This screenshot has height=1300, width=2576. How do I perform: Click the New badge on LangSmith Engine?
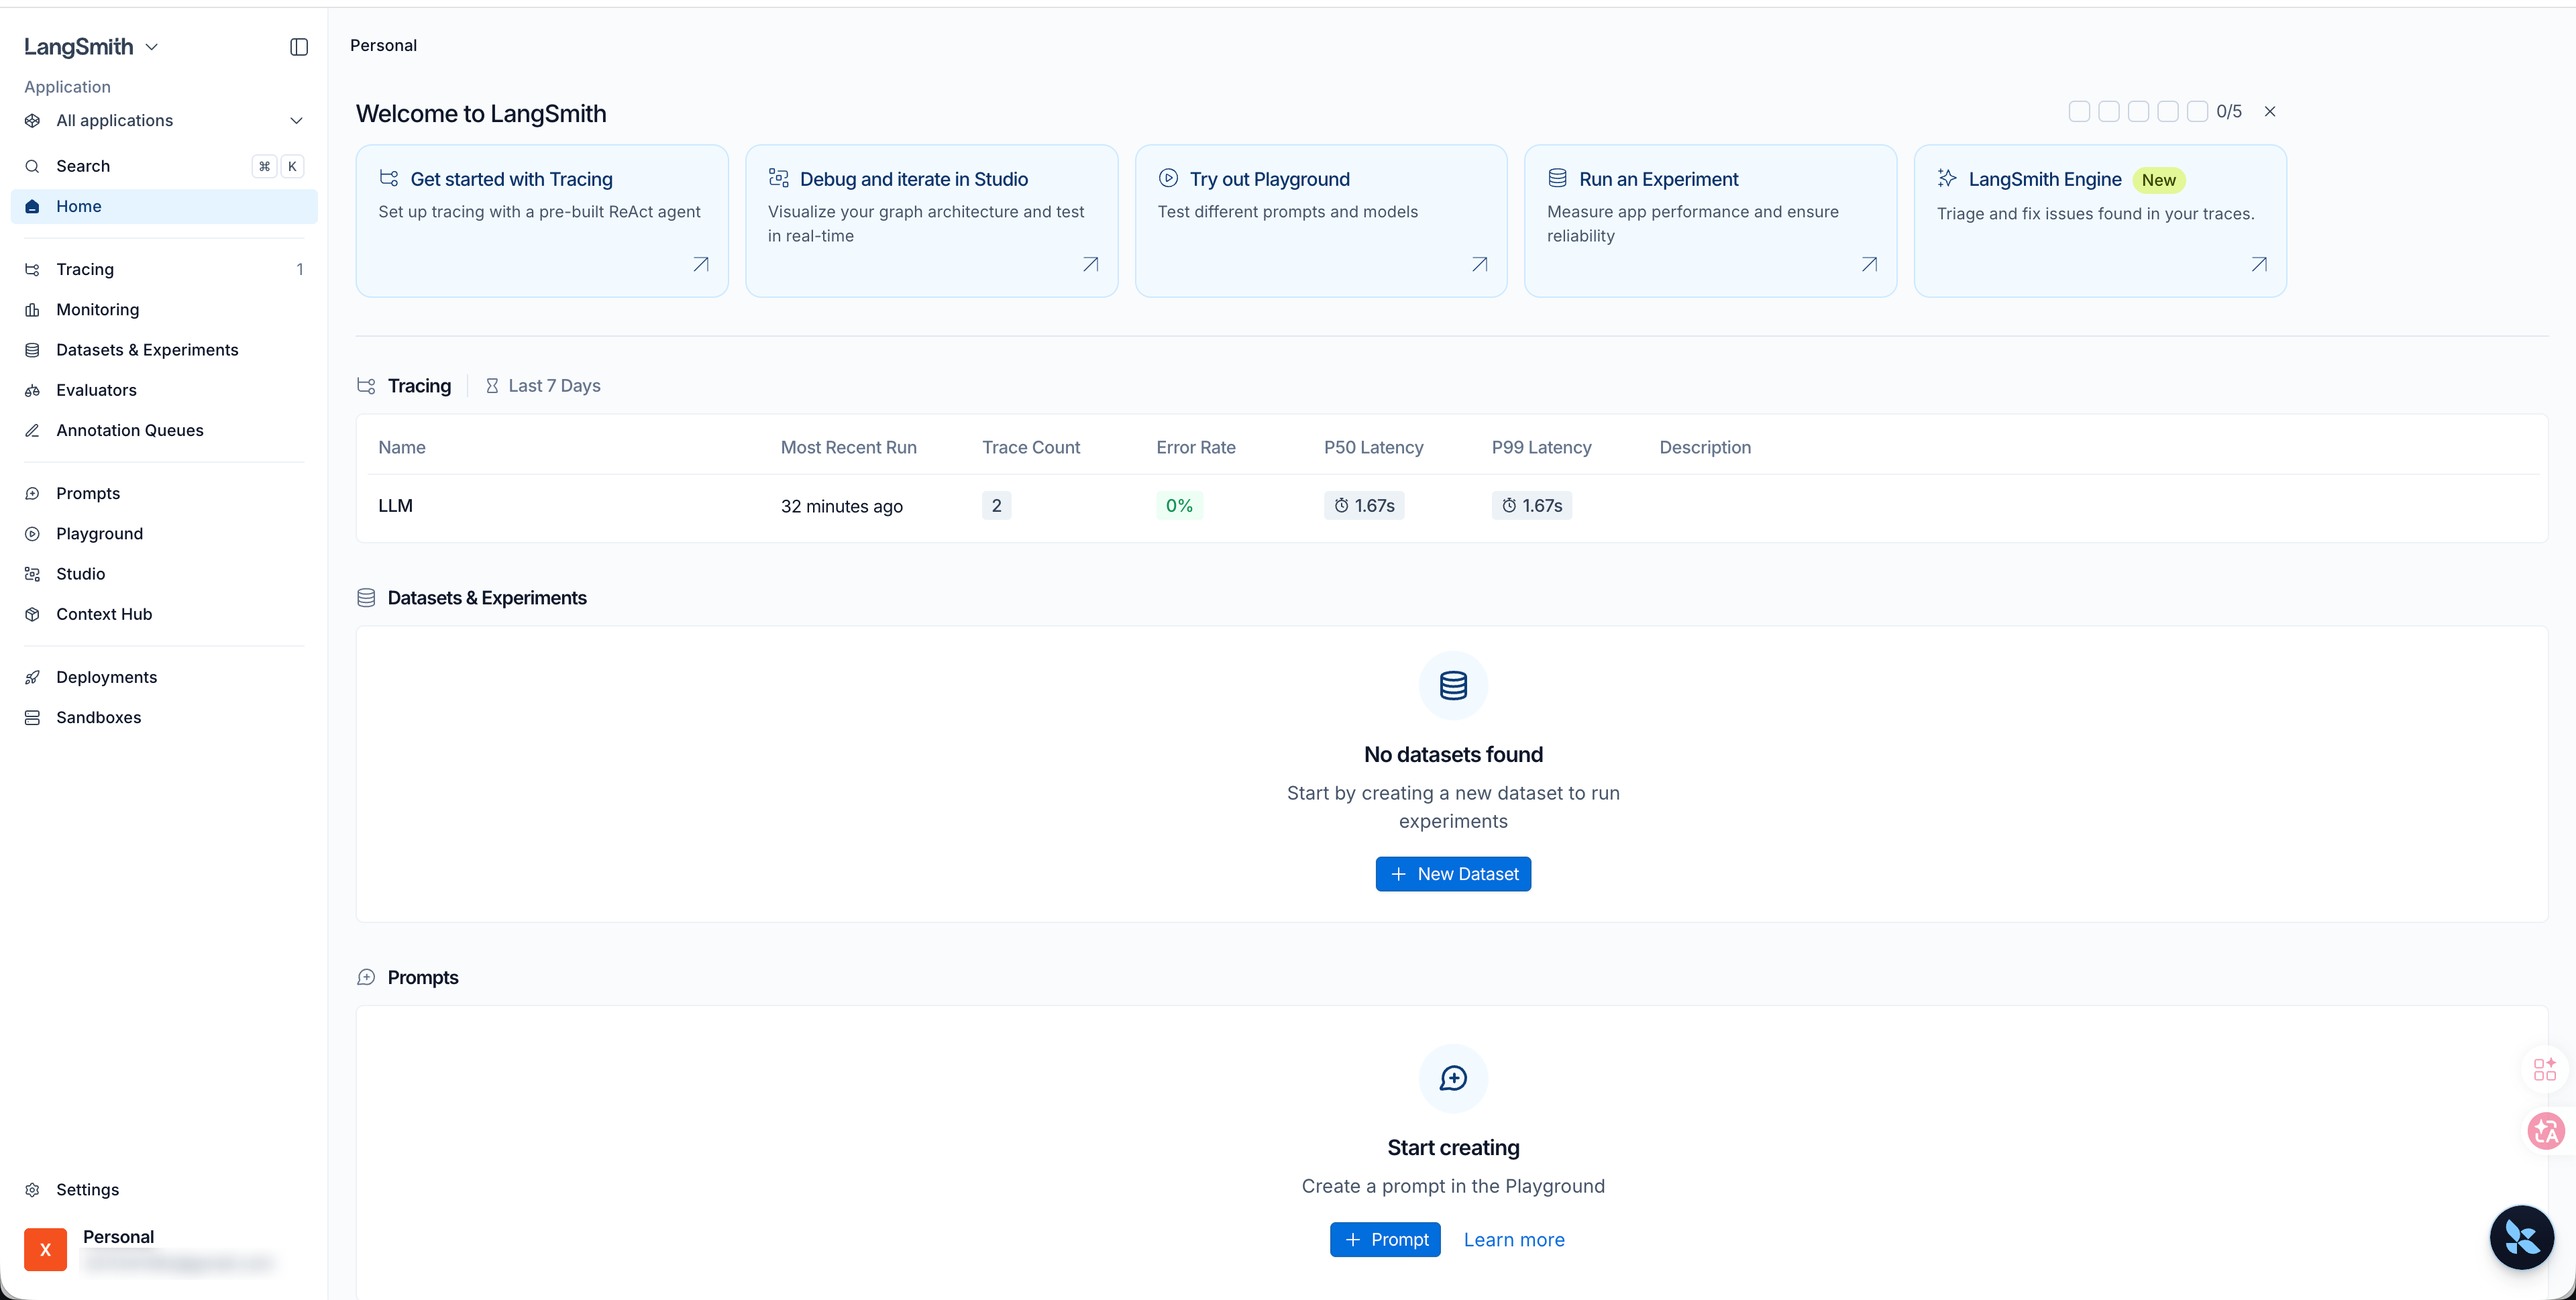tap(2159, 180)
